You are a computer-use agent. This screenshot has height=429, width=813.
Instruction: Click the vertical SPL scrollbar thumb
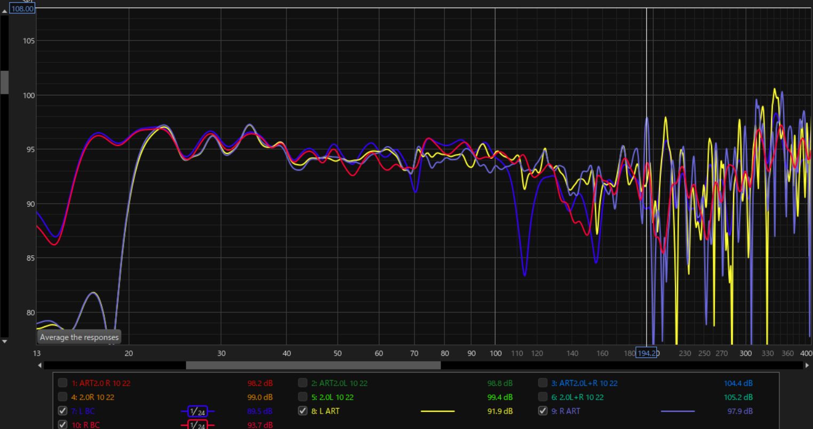[5, 82]
